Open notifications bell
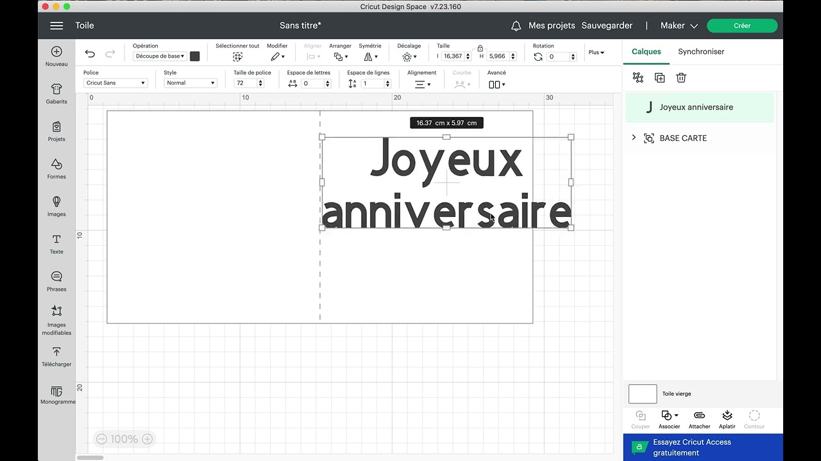Viewport: 821px width, 461px height. [516, 26]
